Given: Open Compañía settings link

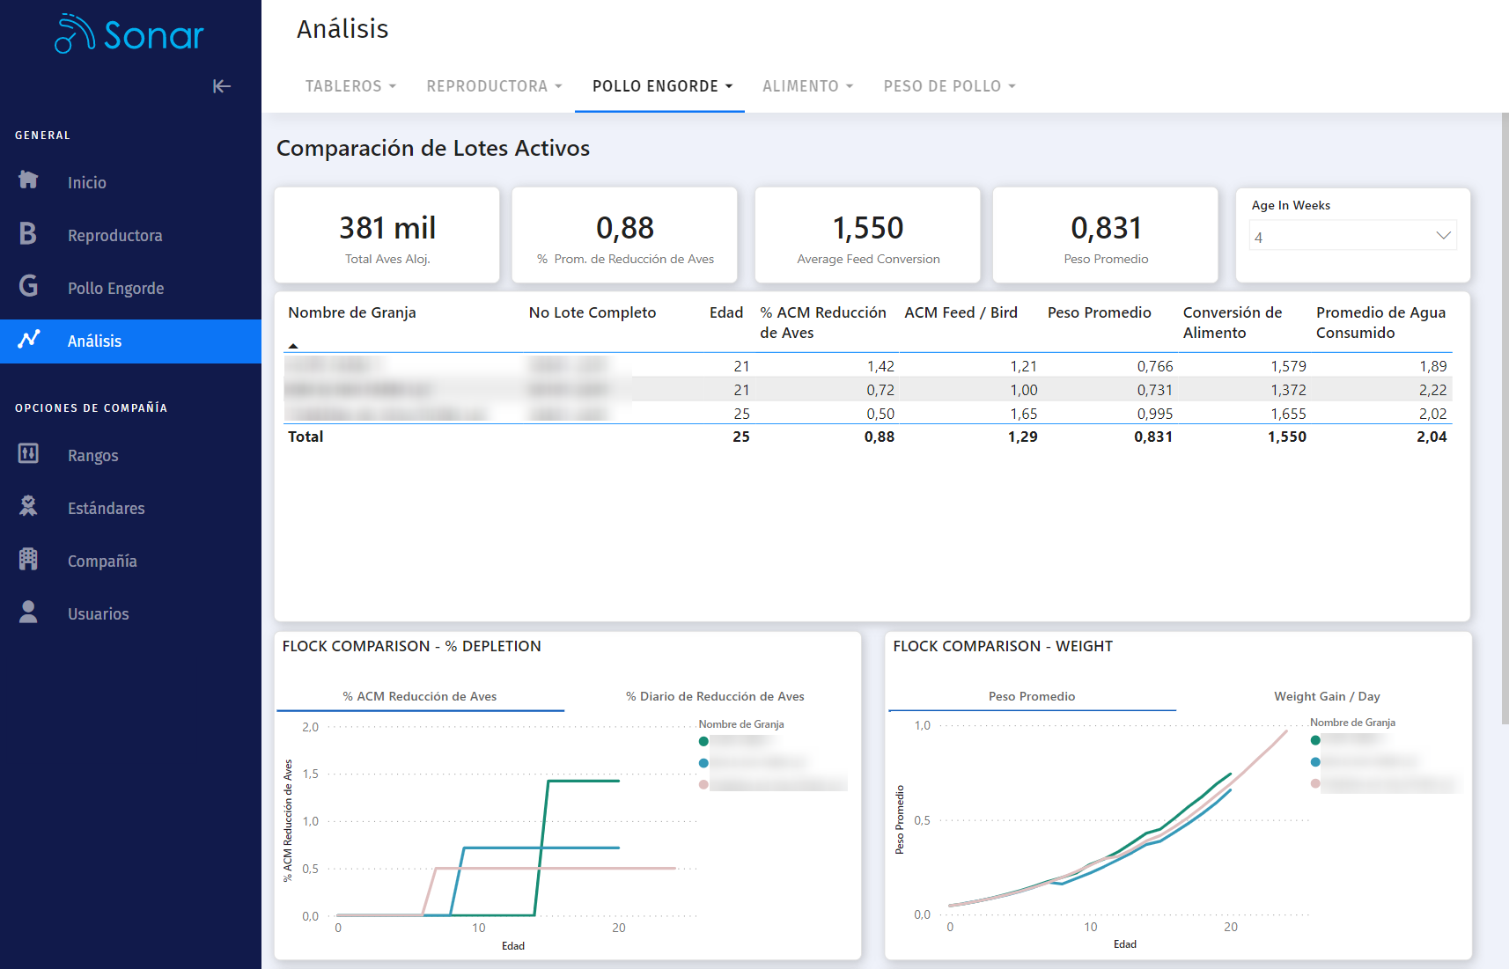Looking at the screenshot, I should [x=102, y=562].
